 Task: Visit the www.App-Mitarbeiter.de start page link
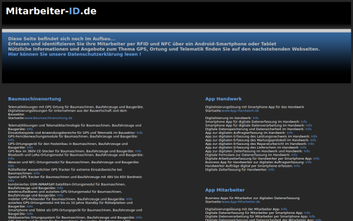point(241,202)
